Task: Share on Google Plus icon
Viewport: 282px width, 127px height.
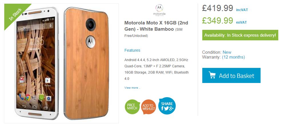Action: coord(171,108)
